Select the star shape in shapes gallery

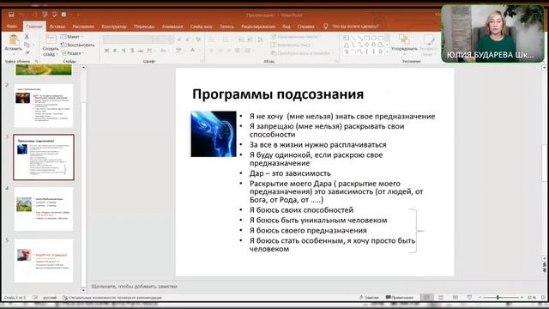click(x=381, y=51)
